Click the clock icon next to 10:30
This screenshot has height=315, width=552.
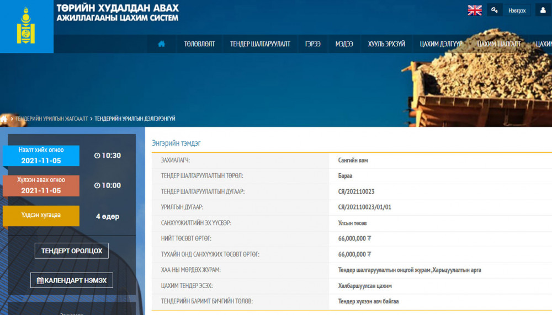pyautogui.click(x=97, y=156)
